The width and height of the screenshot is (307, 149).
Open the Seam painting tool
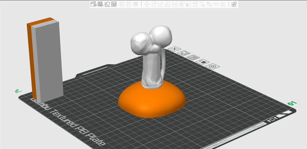pos(195,4)
